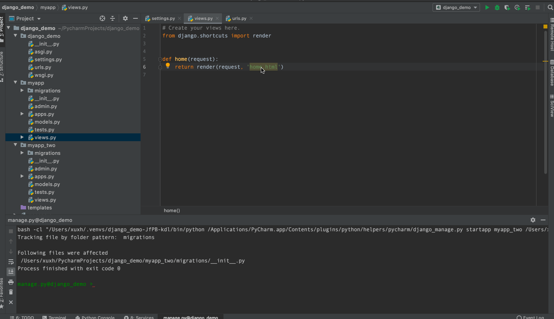Click the yellow lightbulb intention icon
Screen dimensions: 554x319
click(x=168, y=66)
